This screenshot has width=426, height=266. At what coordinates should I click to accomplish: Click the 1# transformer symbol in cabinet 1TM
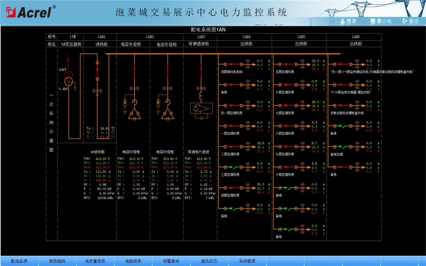pyautogui.click(x=69, y=78)
